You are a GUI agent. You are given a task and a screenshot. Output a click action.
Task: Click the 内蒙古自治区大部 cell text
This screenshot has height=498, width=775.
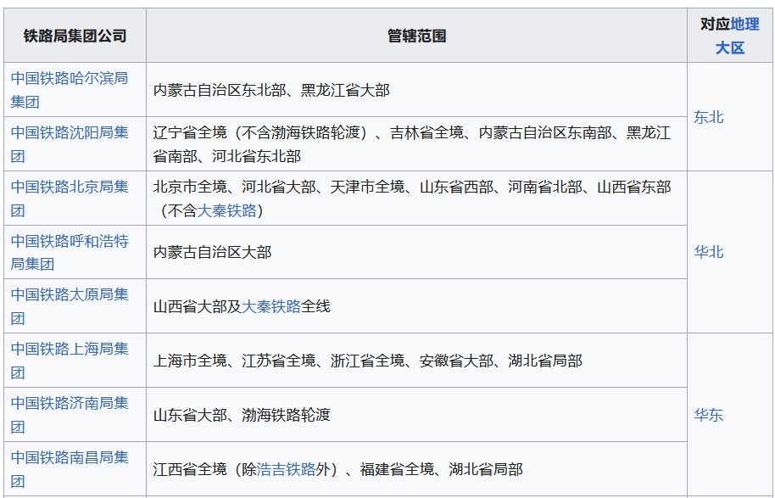tap(212, 252)
